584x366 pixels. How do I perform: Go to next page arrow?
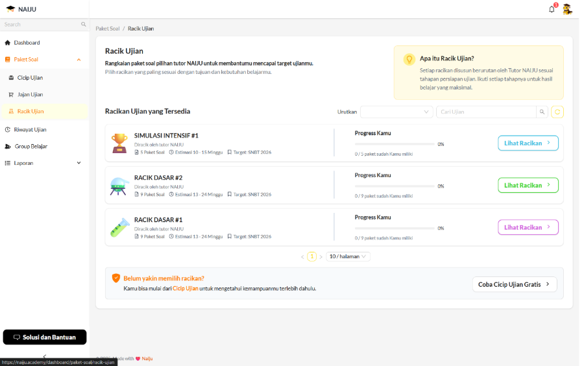point(321,256)
